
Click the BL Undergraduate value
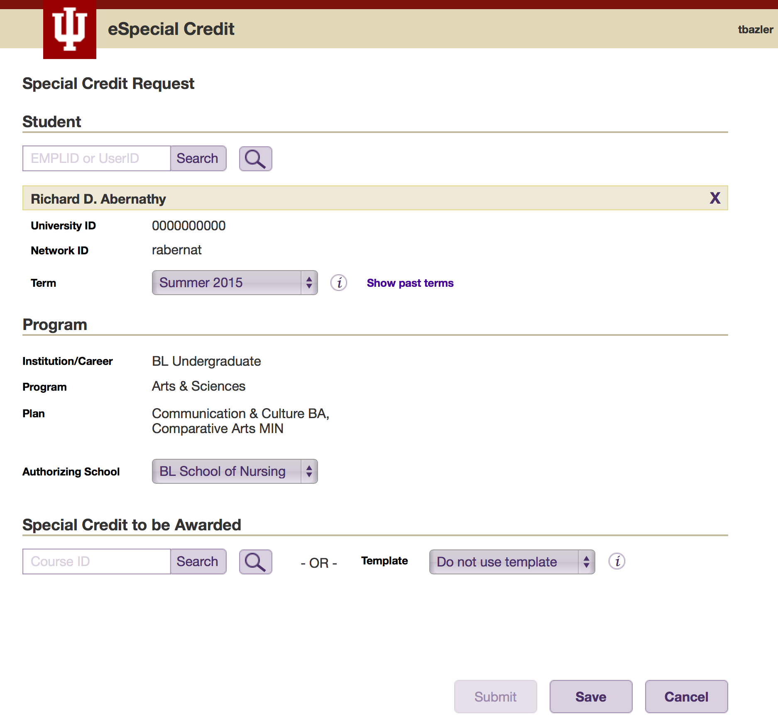(206, 361)
